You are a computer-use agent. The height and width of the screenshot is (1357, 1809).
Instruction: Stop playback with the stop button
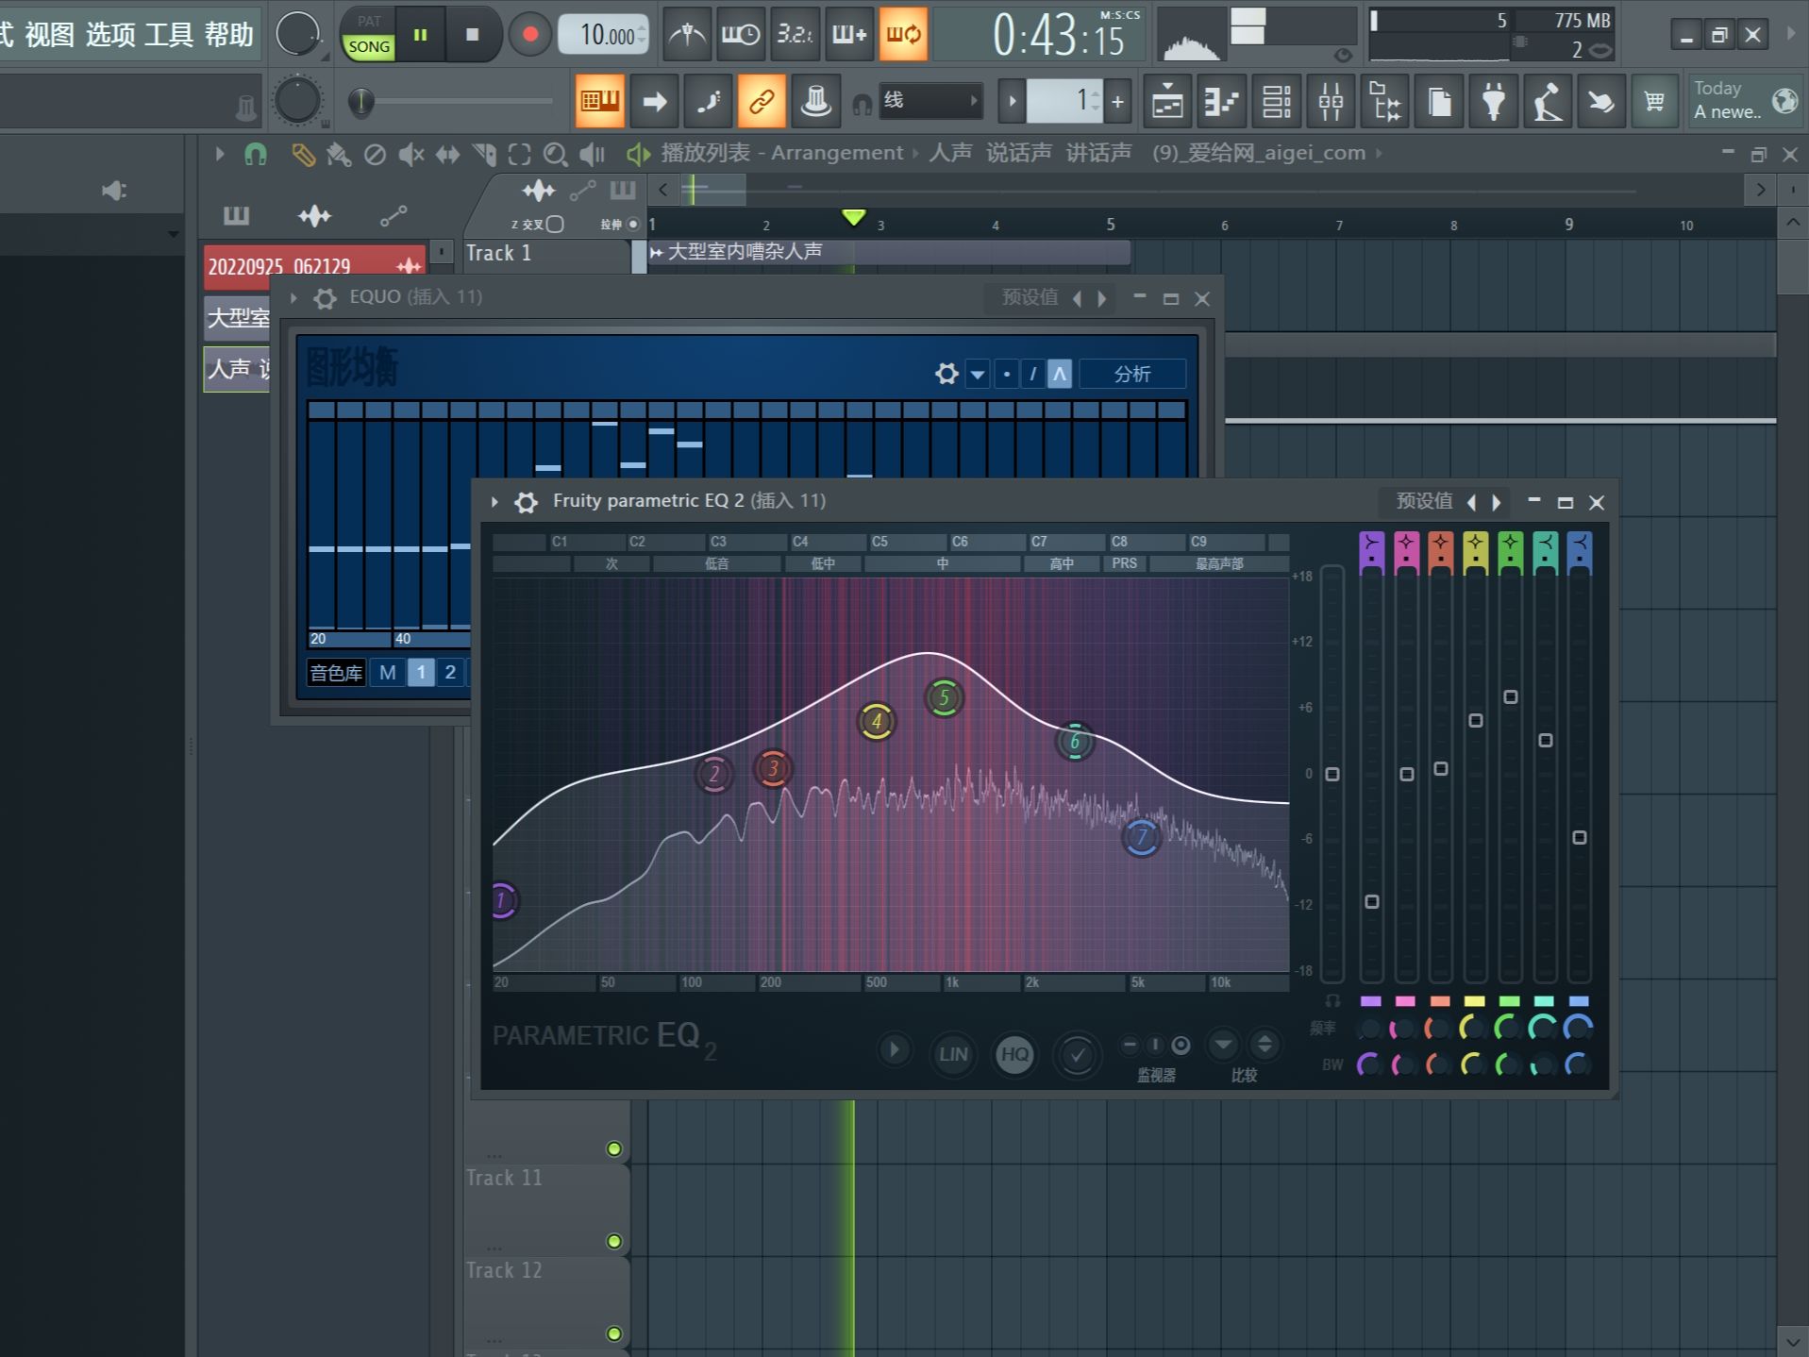[472, 35]
